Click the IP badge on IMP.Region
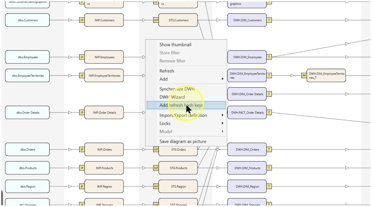The height and width of the screenshot is (207, 372). 82,186
